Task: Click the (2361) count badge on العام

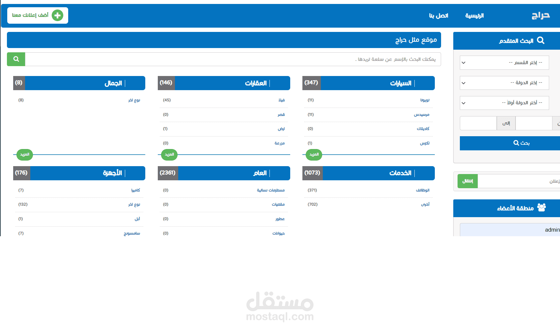Action: coord(168,173)
